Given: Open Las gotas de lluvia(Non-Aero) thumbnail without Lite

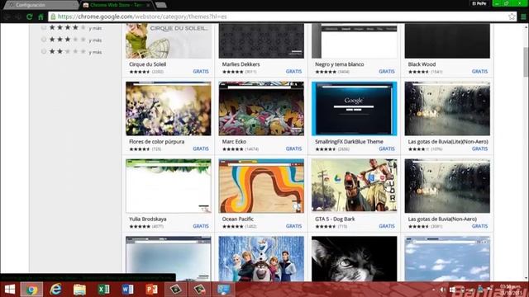Looking at the screenshot, I should [447, 186].
